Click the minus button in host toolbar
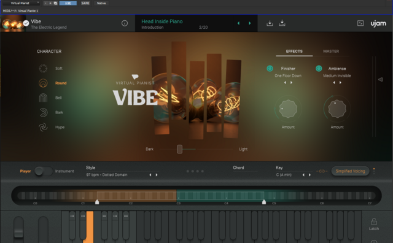The image size is (393, 243). (45, 3)
